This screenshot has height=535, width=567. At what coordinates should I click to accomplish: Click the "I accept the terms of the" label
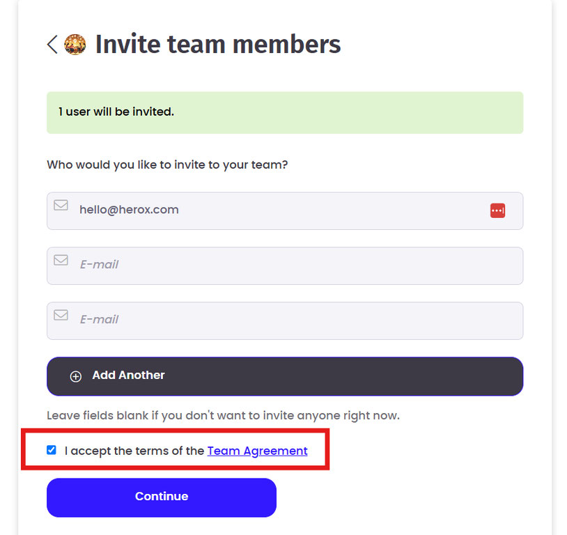coord(134,451)
